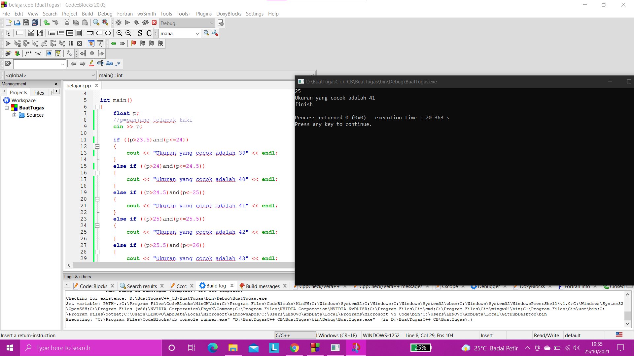The width and height of the screenshot is (634, 356).
Task: Switch to Build messages tab
Action: [x=263, y=286]
